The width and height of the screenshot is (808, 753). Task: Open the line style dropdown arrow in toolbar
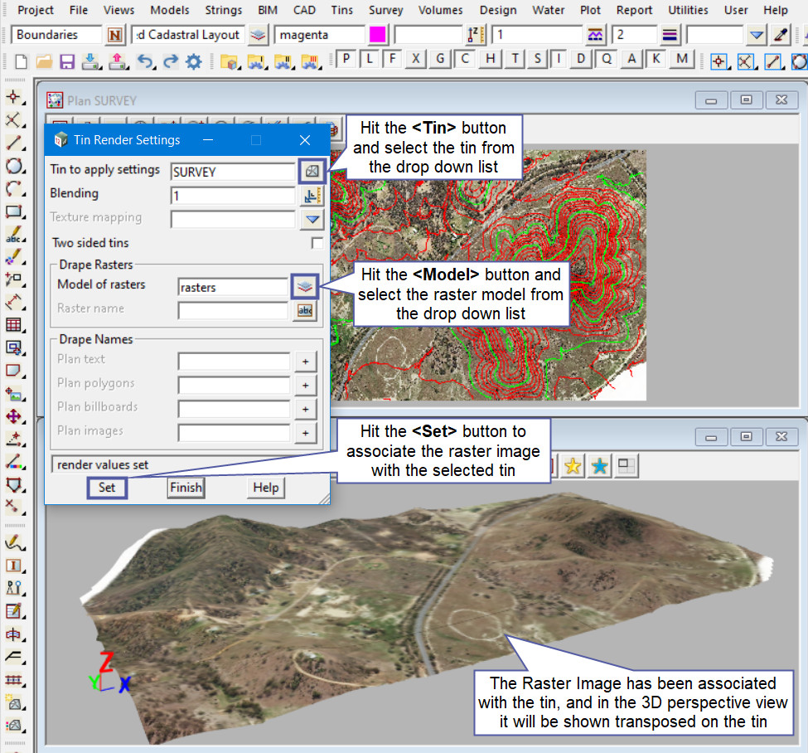(756, 35)
